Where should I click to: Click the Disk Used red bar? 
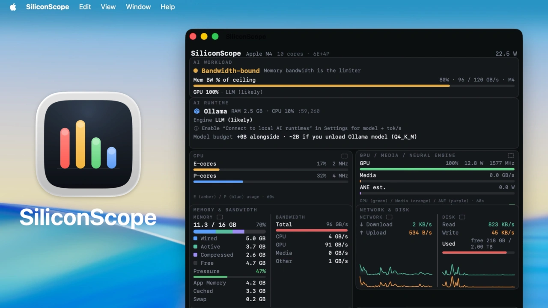(478, 252)
